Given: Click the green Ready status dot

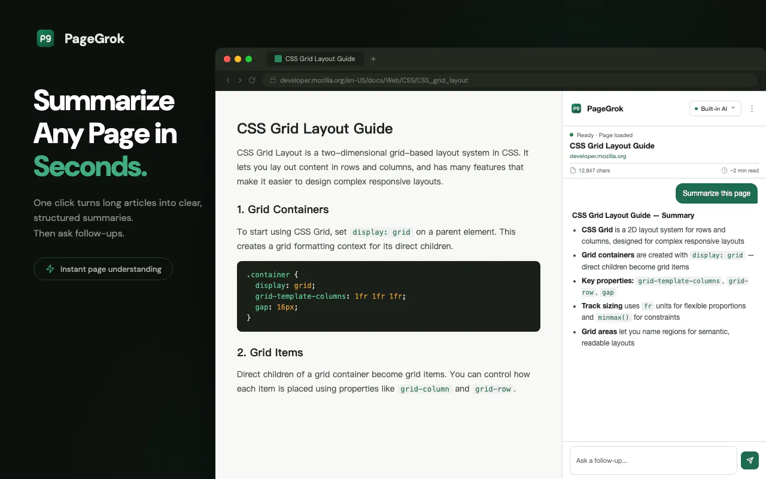Looking at the screenshot, I should tap(572, 135).
